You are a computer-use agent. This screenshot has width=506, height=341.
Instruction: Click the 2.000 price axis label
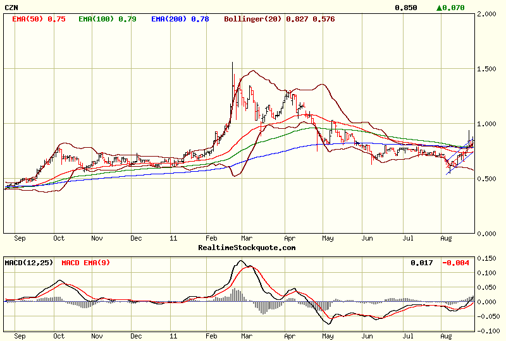point(488,14)
